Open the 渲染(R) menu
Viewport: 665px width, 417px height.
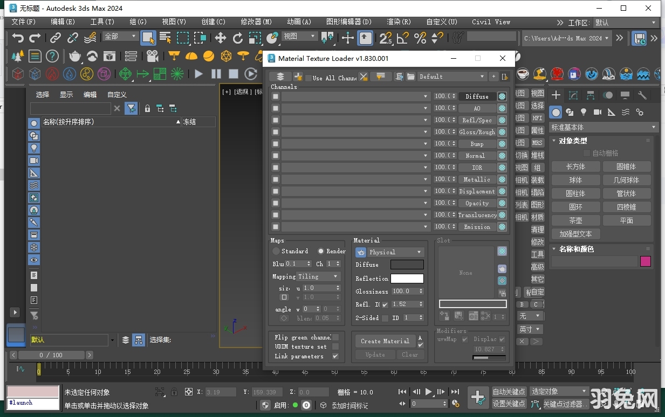click(x=399, y=22)
